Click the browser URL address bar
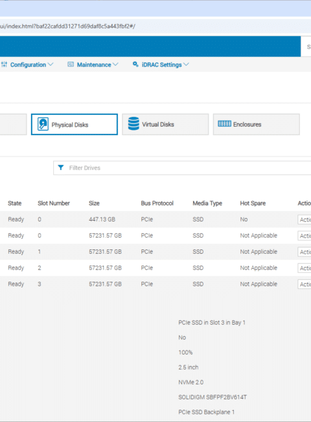Screen dimensions: 311x422 (x=155, y=27)
